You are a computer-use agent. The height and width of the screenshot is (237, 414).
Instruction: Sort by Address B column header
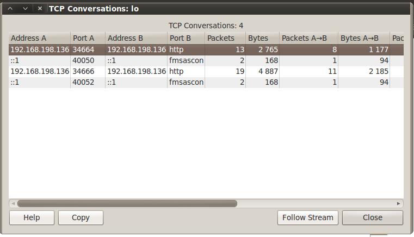[136, 38]
